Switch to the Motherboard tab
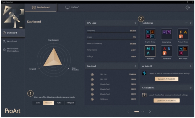Screen dimensions: 195x118 tap(41, 8)
